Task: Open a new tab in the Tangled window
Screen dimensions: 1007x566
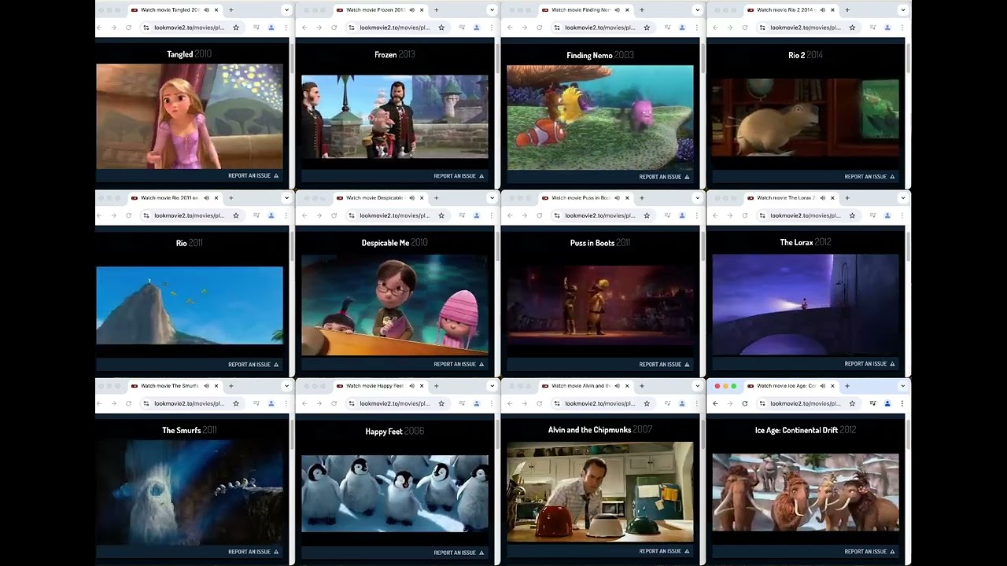Action: point(231,10)
